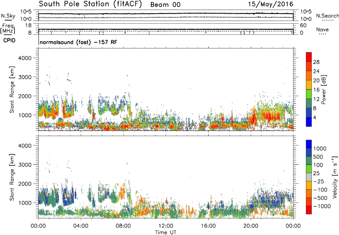Click the left '10^5' noise axis tick

[26, 12]
